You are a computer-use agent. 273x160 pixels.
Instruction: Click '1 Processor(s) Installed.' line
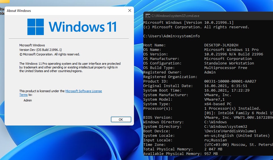point(232,109)
